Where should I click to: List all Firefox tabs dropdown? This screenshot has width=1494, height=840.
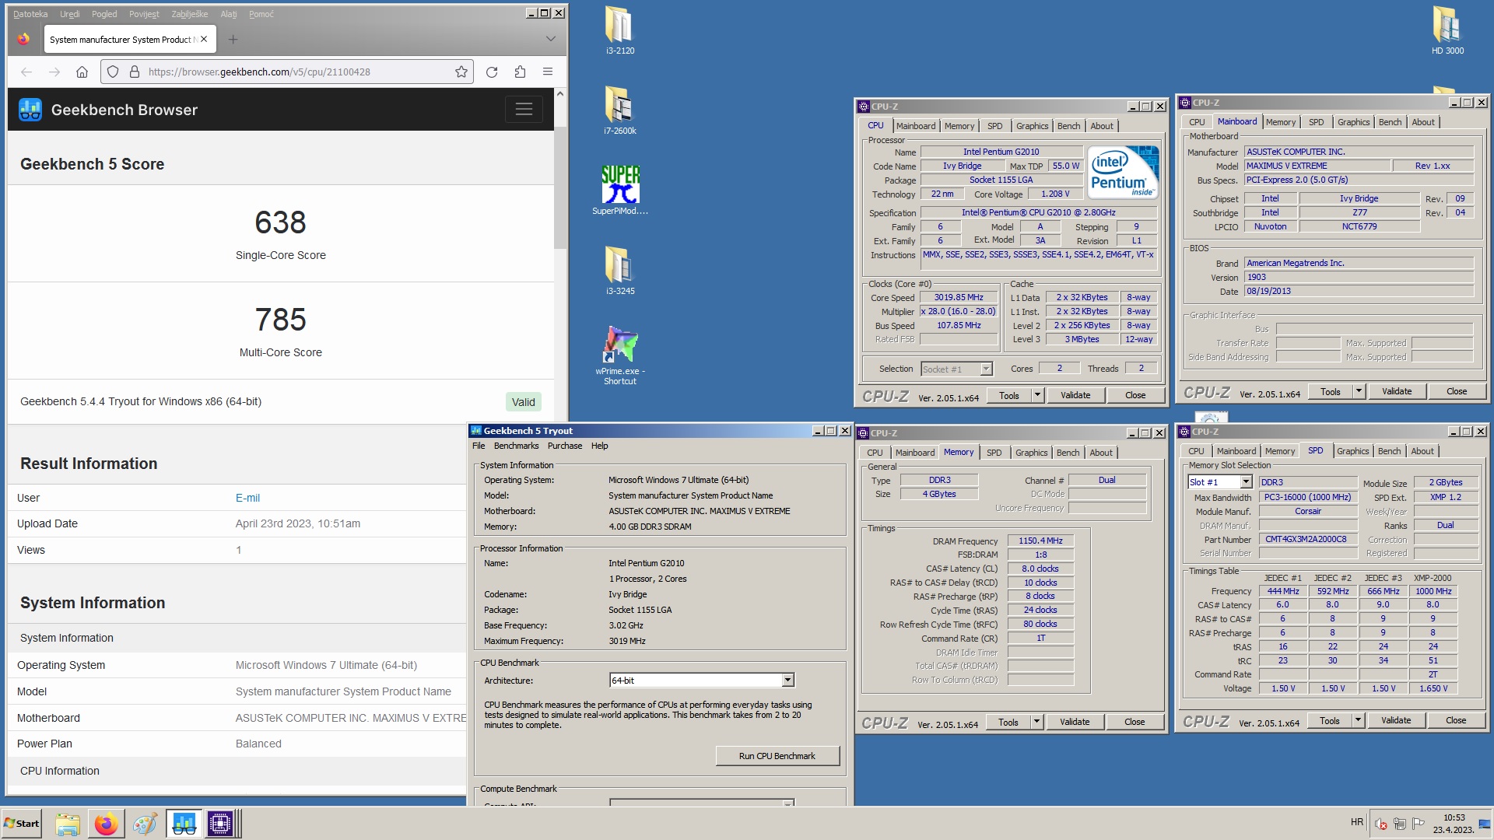coord(550,39)
